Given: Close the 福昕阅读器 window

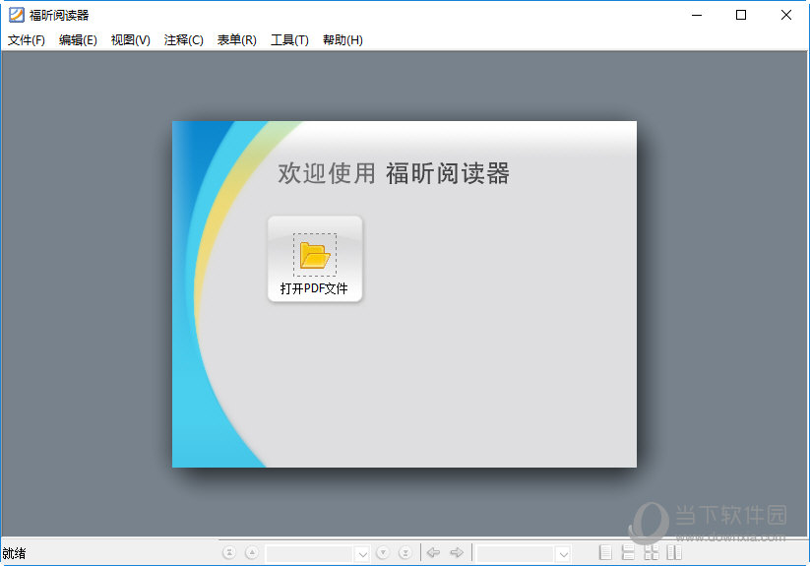Looking at the screenshot, I should pos(786,15).
